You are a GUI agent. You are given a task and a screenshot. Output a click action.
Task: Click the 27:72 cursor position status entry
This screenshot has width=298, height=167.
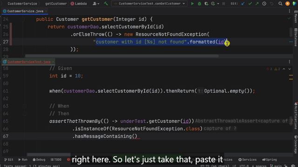tap(214, 166)
